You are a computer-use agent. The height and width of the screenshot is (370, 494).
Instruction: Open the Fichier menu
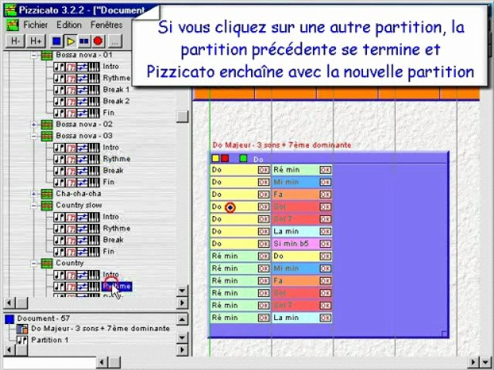pyautogui.click(x=36, y=25)
